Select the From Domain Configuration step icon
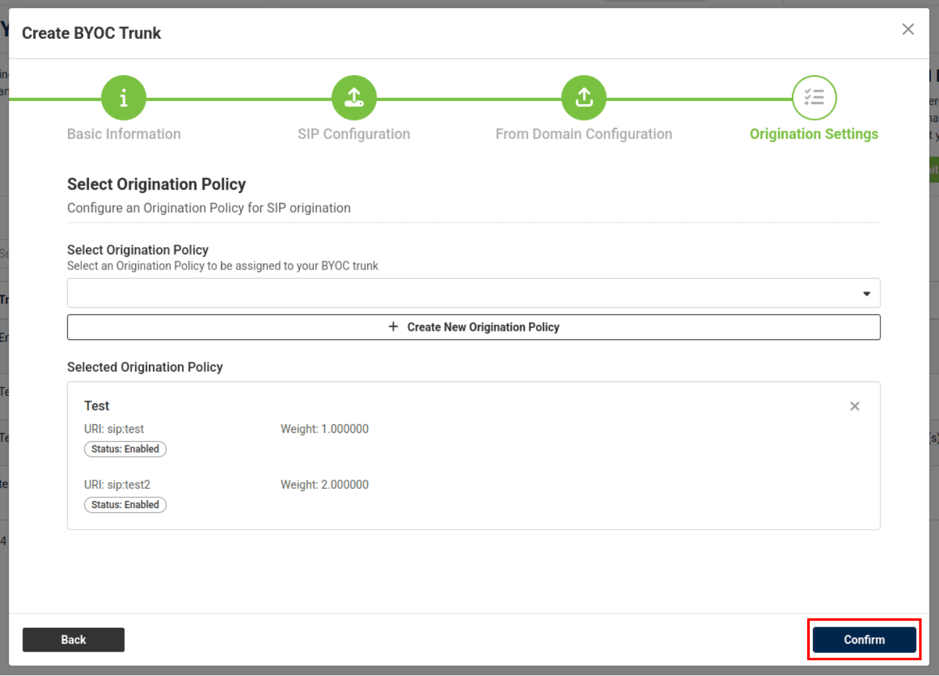939x676 pixels. (x=584, y=98)
